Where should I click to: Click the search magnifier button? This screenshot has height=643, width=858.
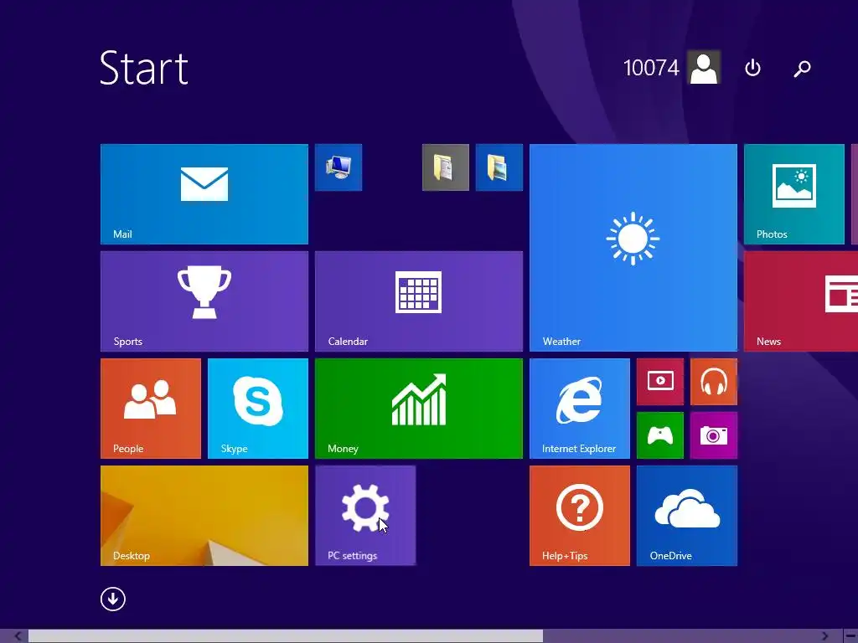(x=802, y=68)
